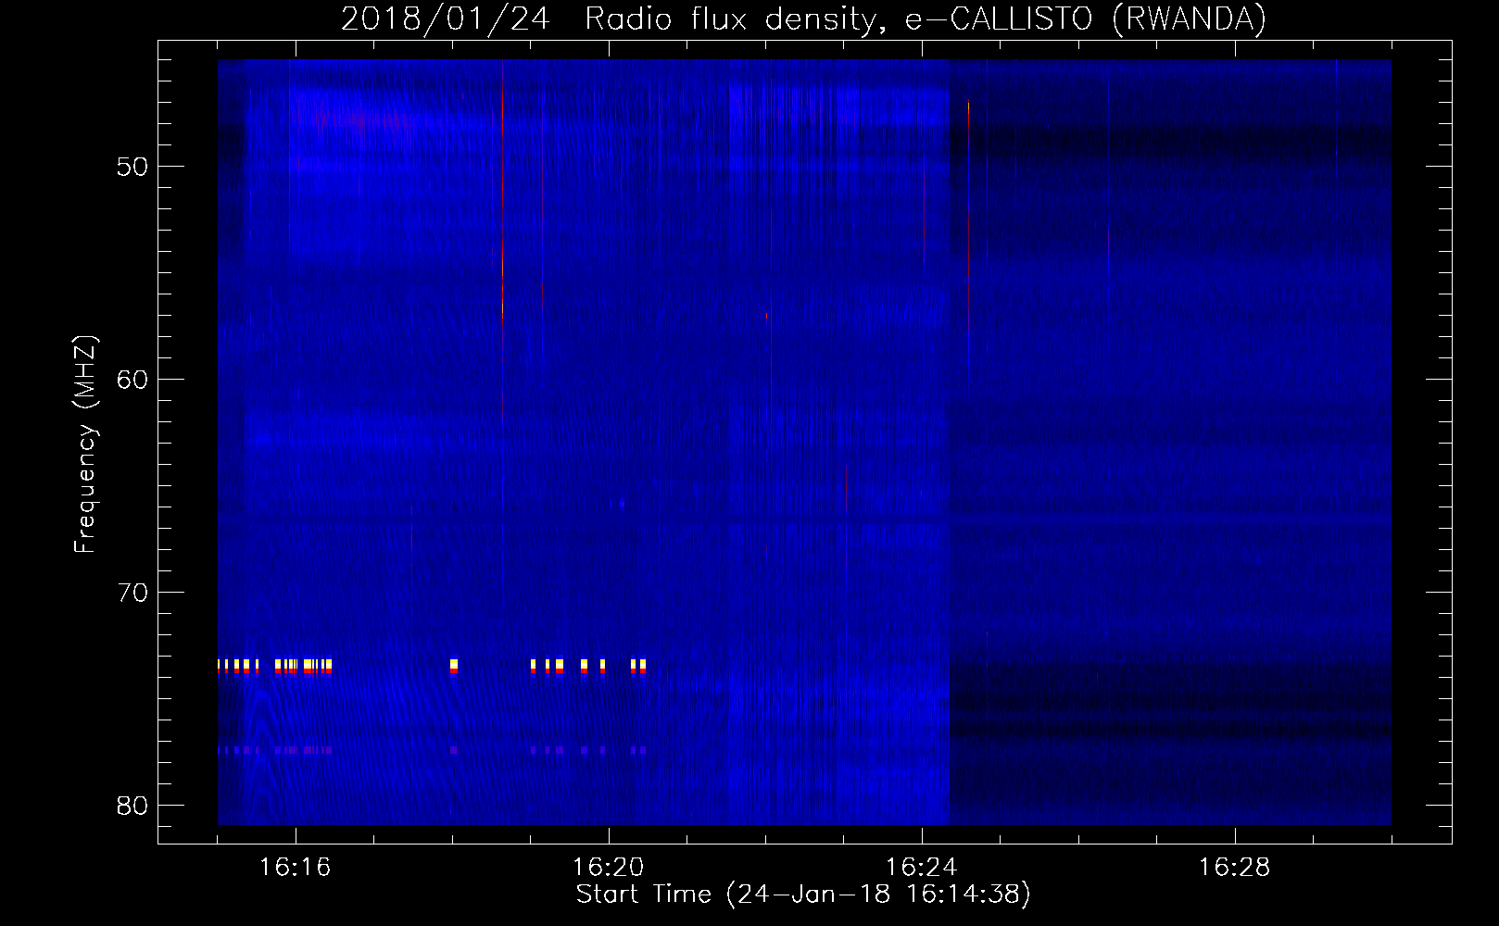Click the 50 MHz frequency tick label
The height and width of the screenshot is (926, 1499).
pos(133,167)
